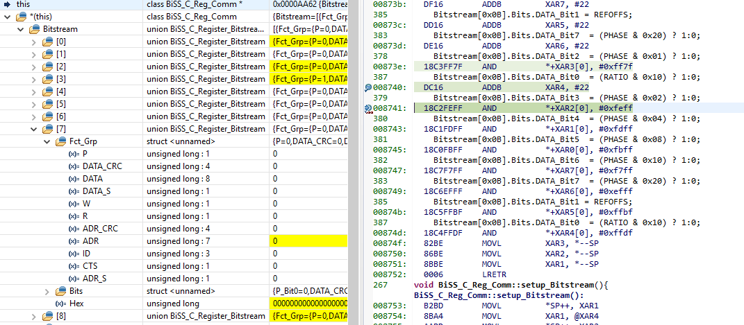
Task: Click the variable icon beside P
Action: [x=74, y=154]
